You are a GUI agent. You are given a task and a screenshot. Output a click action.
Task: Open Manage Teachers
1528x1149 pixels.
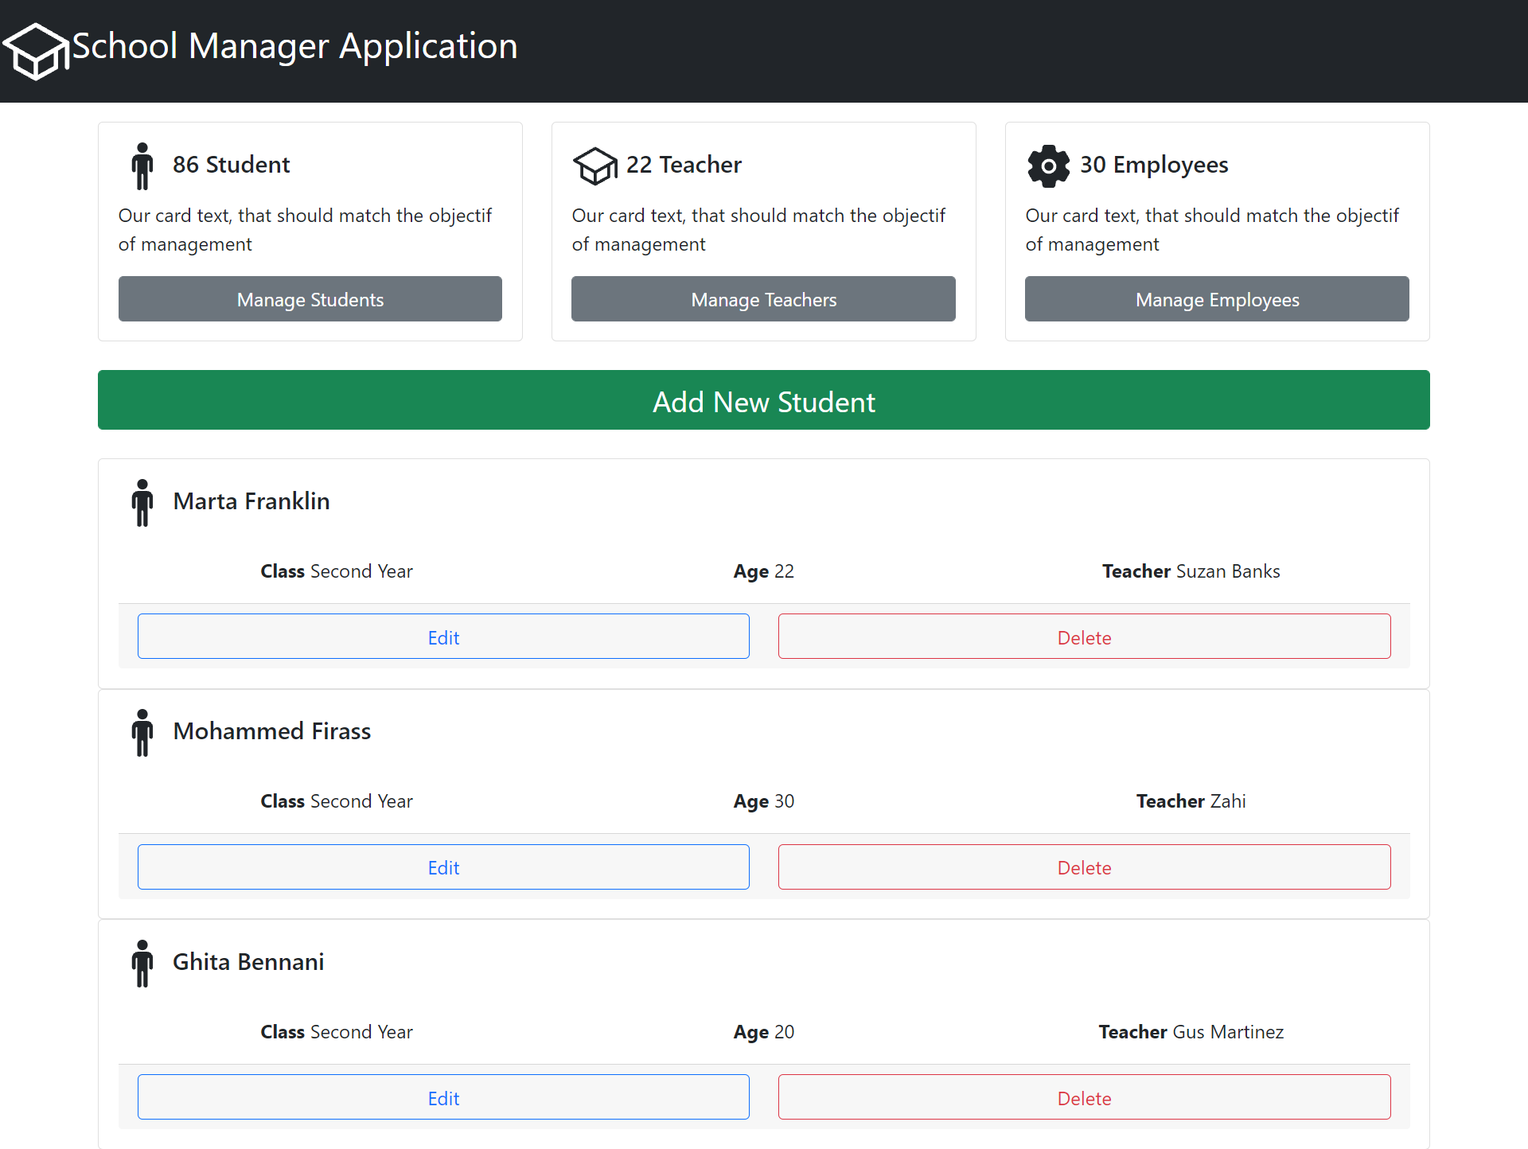pyautogui.click(x=763, y=299)
